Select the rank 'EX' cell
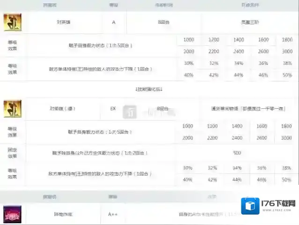The width and height of the screenshot is (299, 225). pos(113,109)
